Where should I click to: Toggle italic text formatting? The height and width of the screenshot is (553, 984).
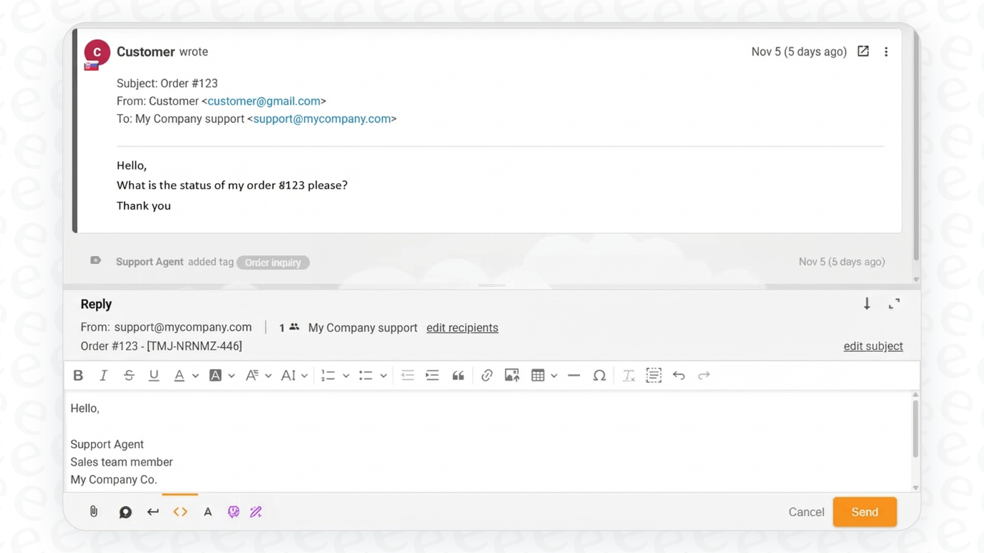point(103,375)
